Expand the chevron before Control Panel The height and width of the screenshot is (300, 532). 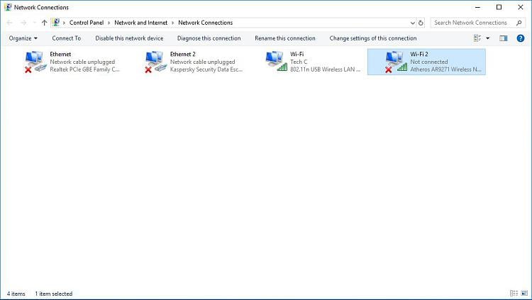pyautogui.click(x=64, y=23)
